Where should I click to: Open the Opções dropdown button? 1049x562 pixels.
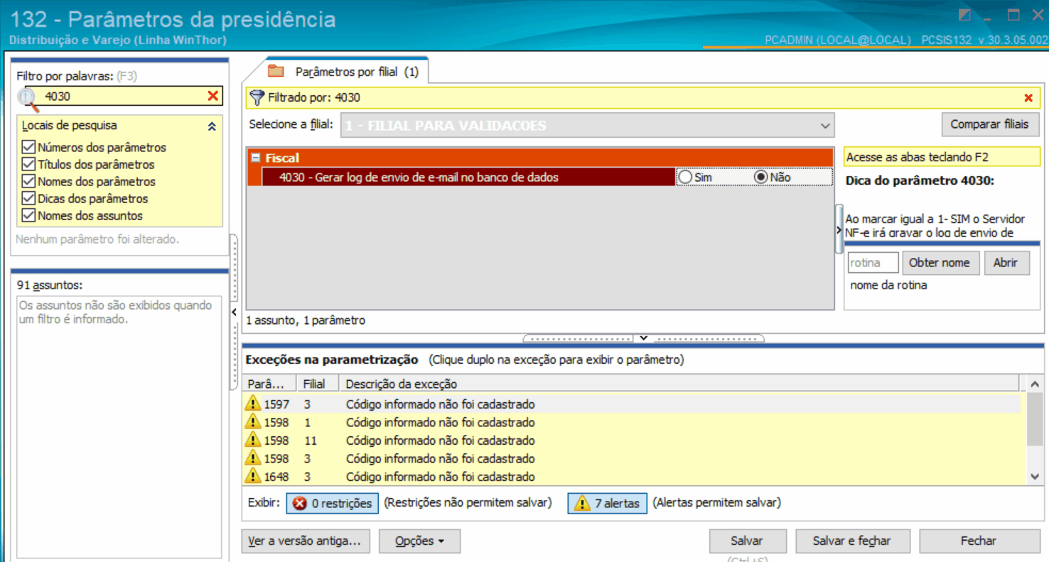pos(419,541)
